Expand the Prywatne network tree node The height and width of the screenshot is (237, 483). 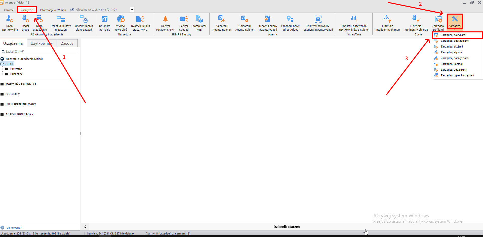click(2, 69)
